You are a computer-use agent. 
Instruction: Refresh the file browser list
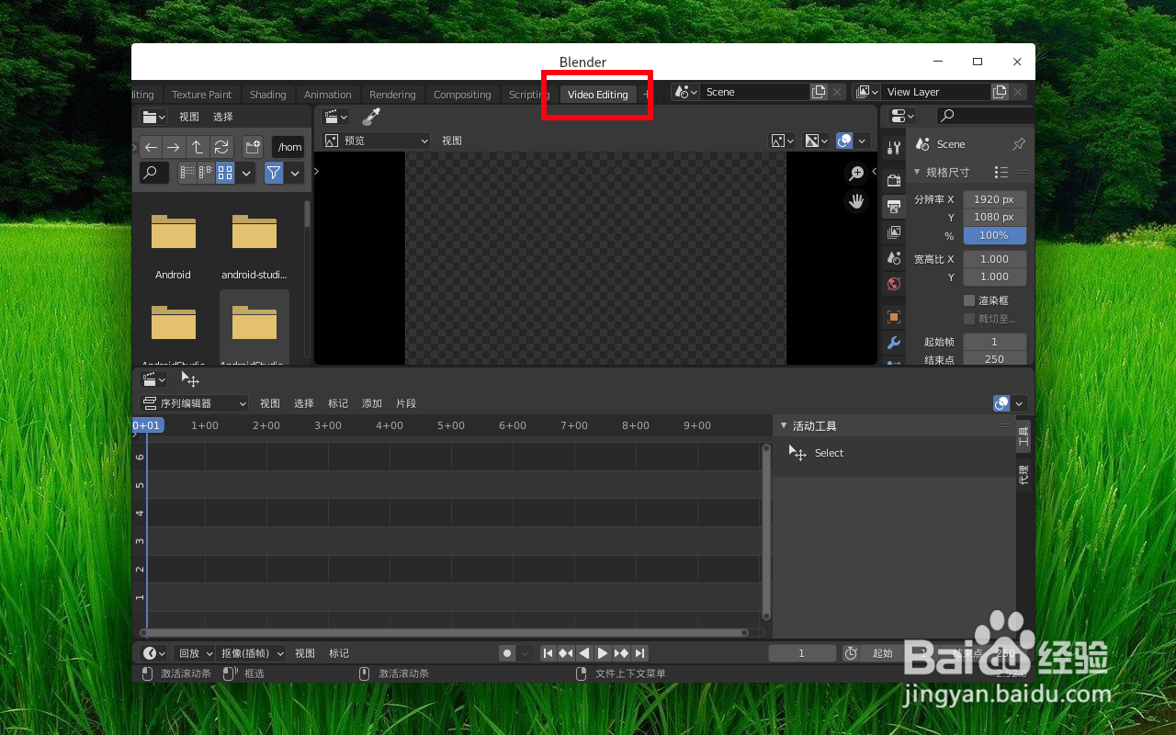pyautogui.click(x=221, y=147)
